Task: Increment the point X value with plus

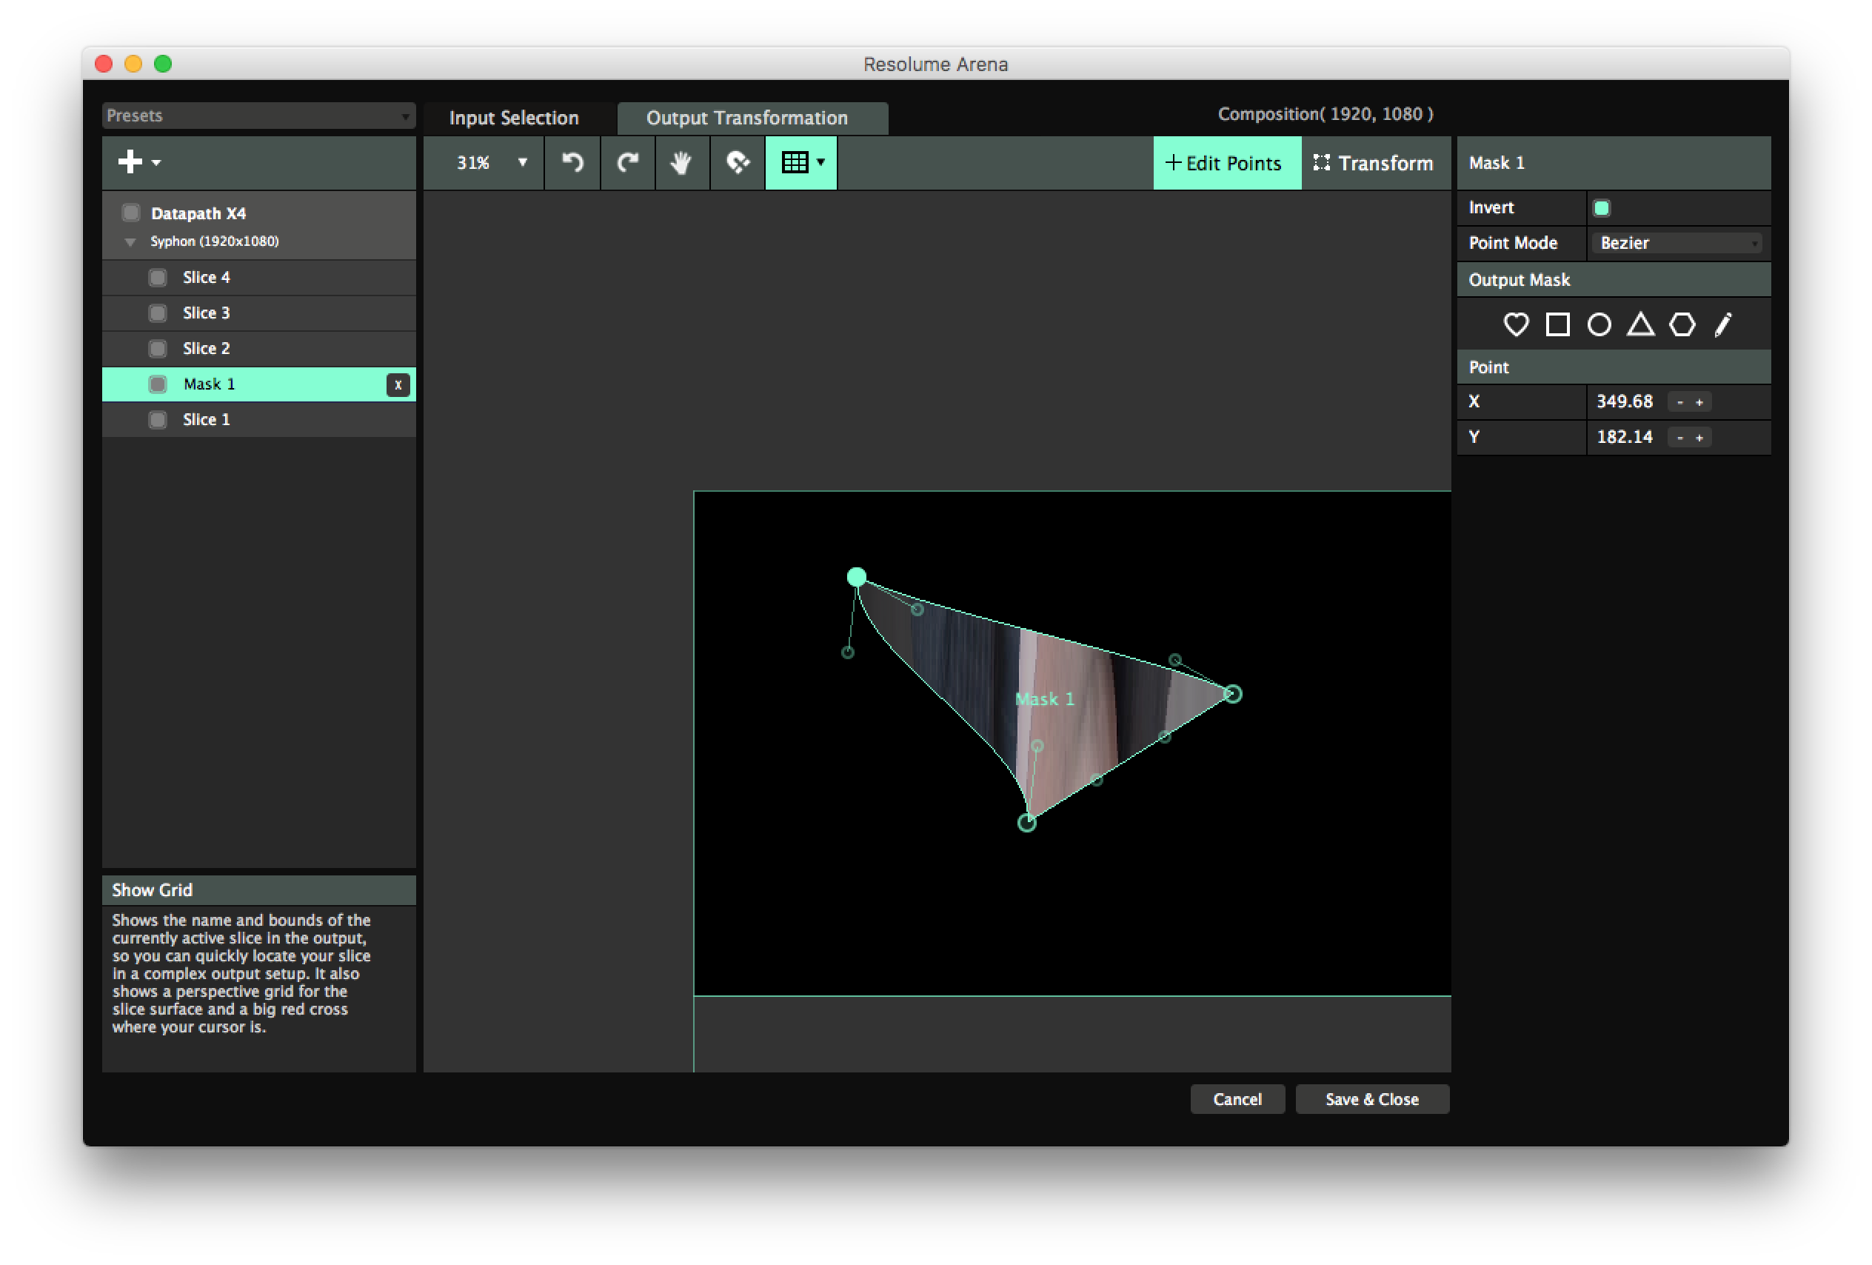Action: coord(1699,402)
